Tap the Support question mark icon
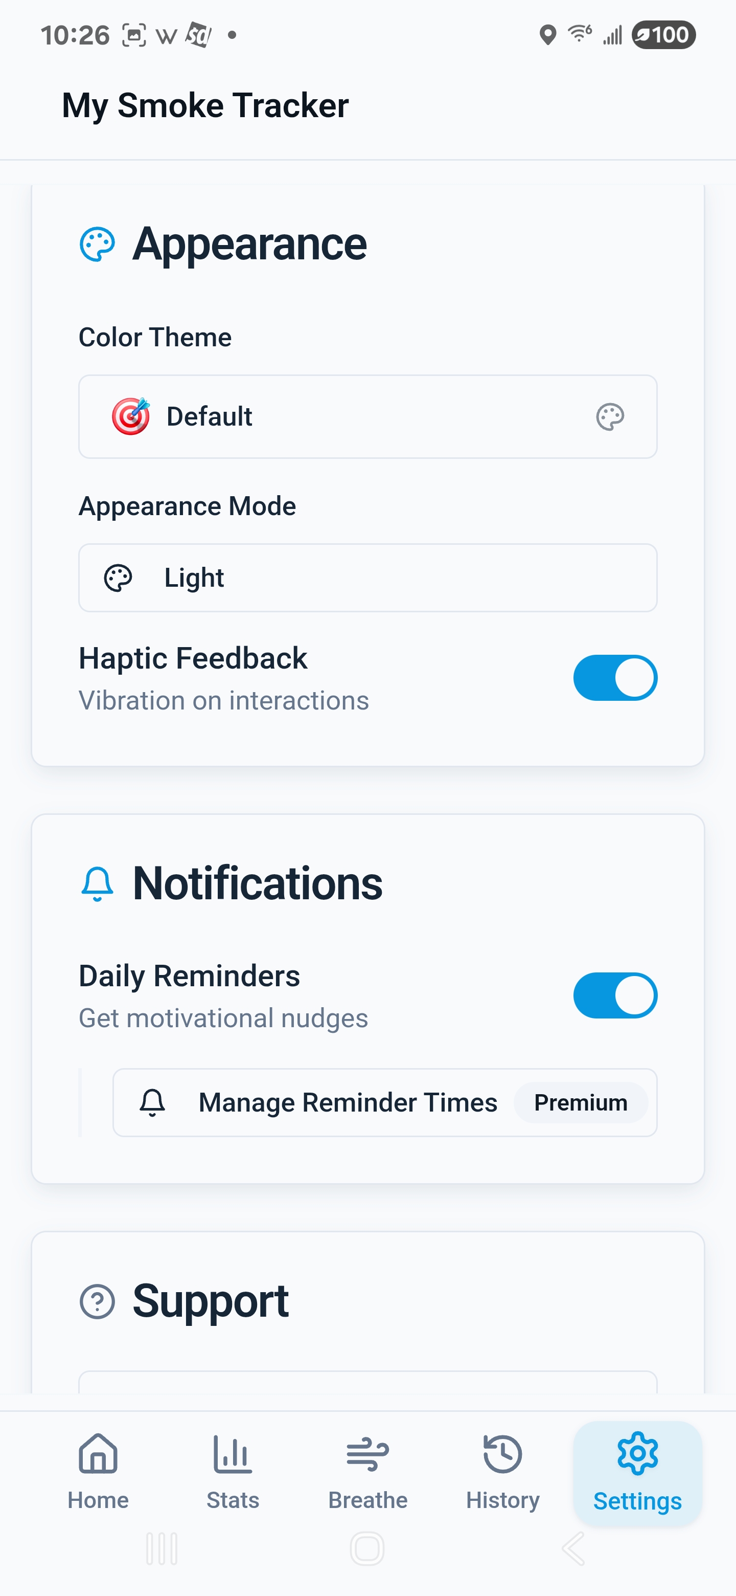 coord(97,1301)
